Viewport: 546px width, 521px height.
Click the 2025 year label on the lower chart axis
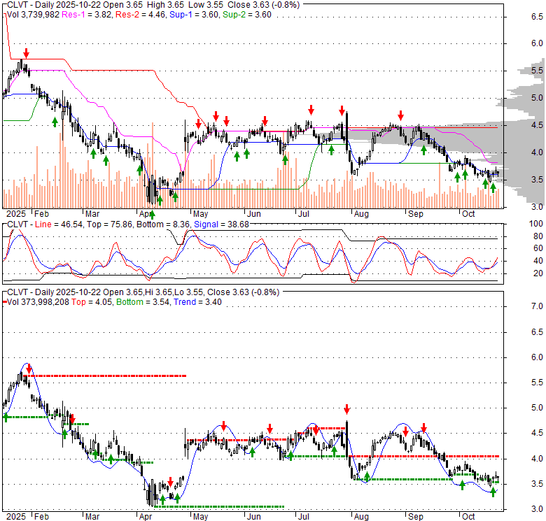[x=16, y=517]
